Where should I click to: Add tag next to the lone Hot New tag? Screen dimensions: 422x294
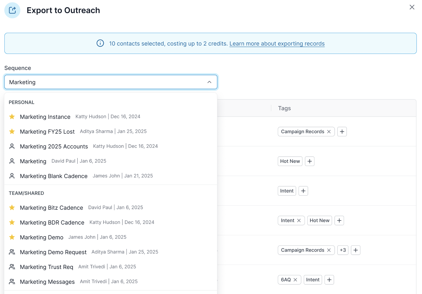coord(309,161)
